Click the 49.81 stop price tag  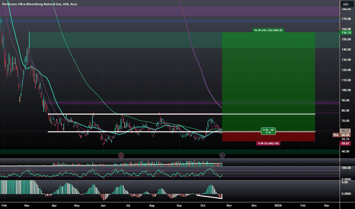point(345,144)
